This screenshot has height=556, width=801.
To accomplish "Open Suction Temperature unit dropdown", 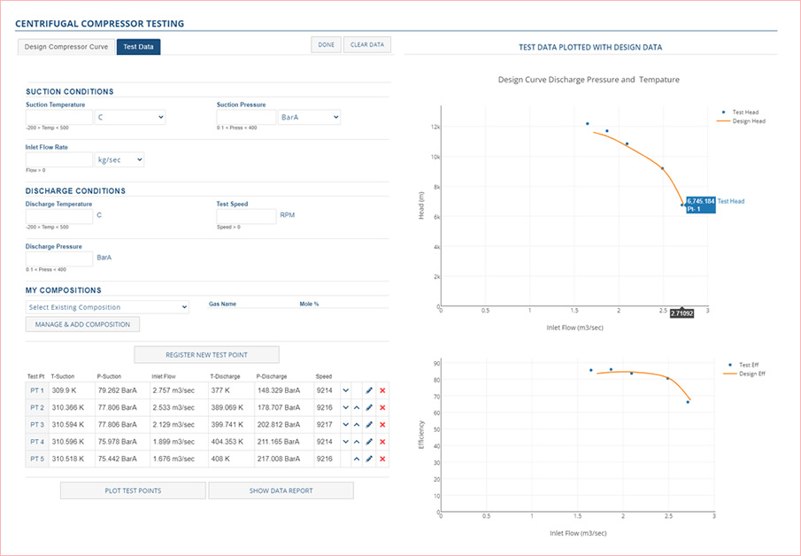I will click(130, 117).
